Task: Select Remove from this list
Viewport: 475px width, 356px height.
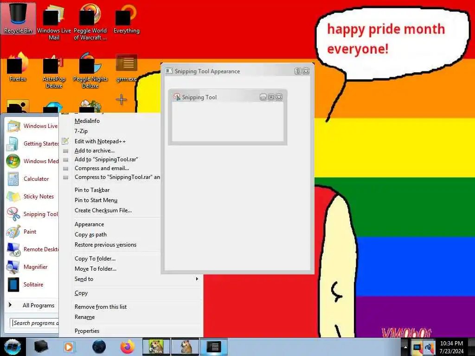Action: (101, 307)
